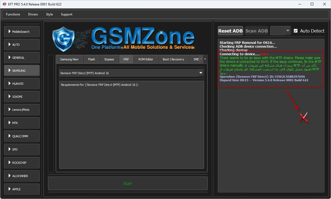Open the Drivers menu
This screenshot has height=199, width=331.
pyautogui.click(x=33, y=14)
